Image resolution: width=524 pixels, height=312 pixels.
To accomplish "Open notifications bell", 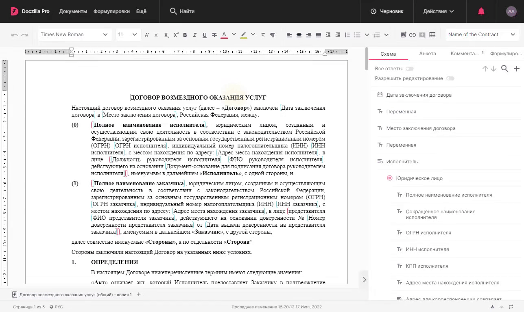I will [481, 11].
